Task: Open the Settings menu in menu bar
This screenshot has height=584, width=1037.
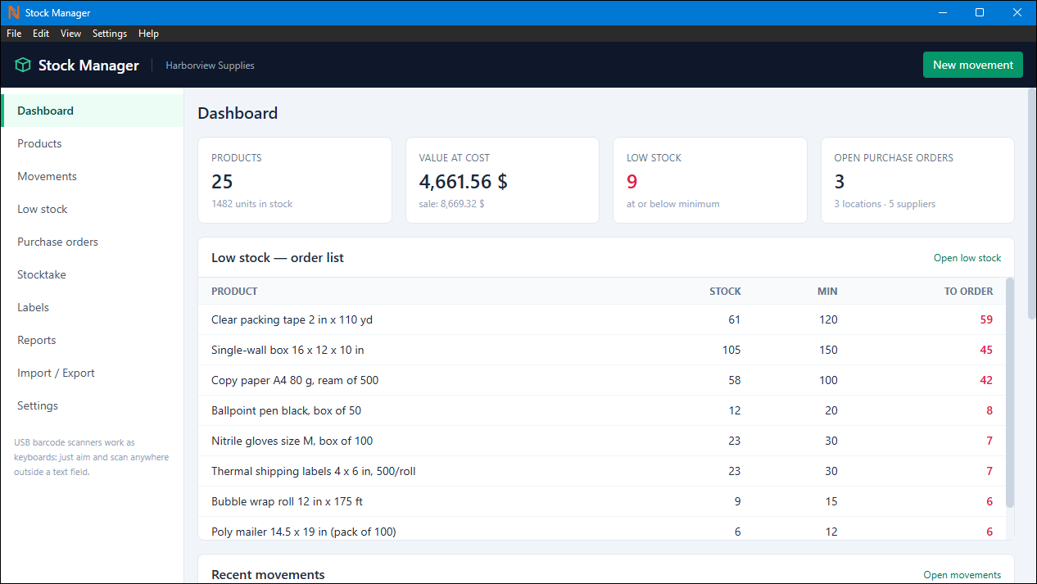Action: [x=110, y=34]
